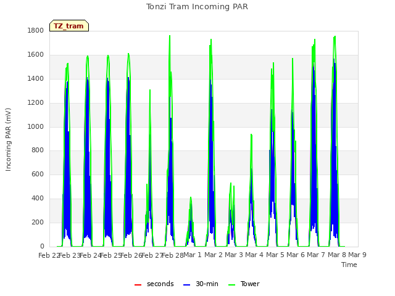This screenshot has height=296, width=395.
Task: Click the Mar 7 x-axis date label
Action: pos(316,255)
